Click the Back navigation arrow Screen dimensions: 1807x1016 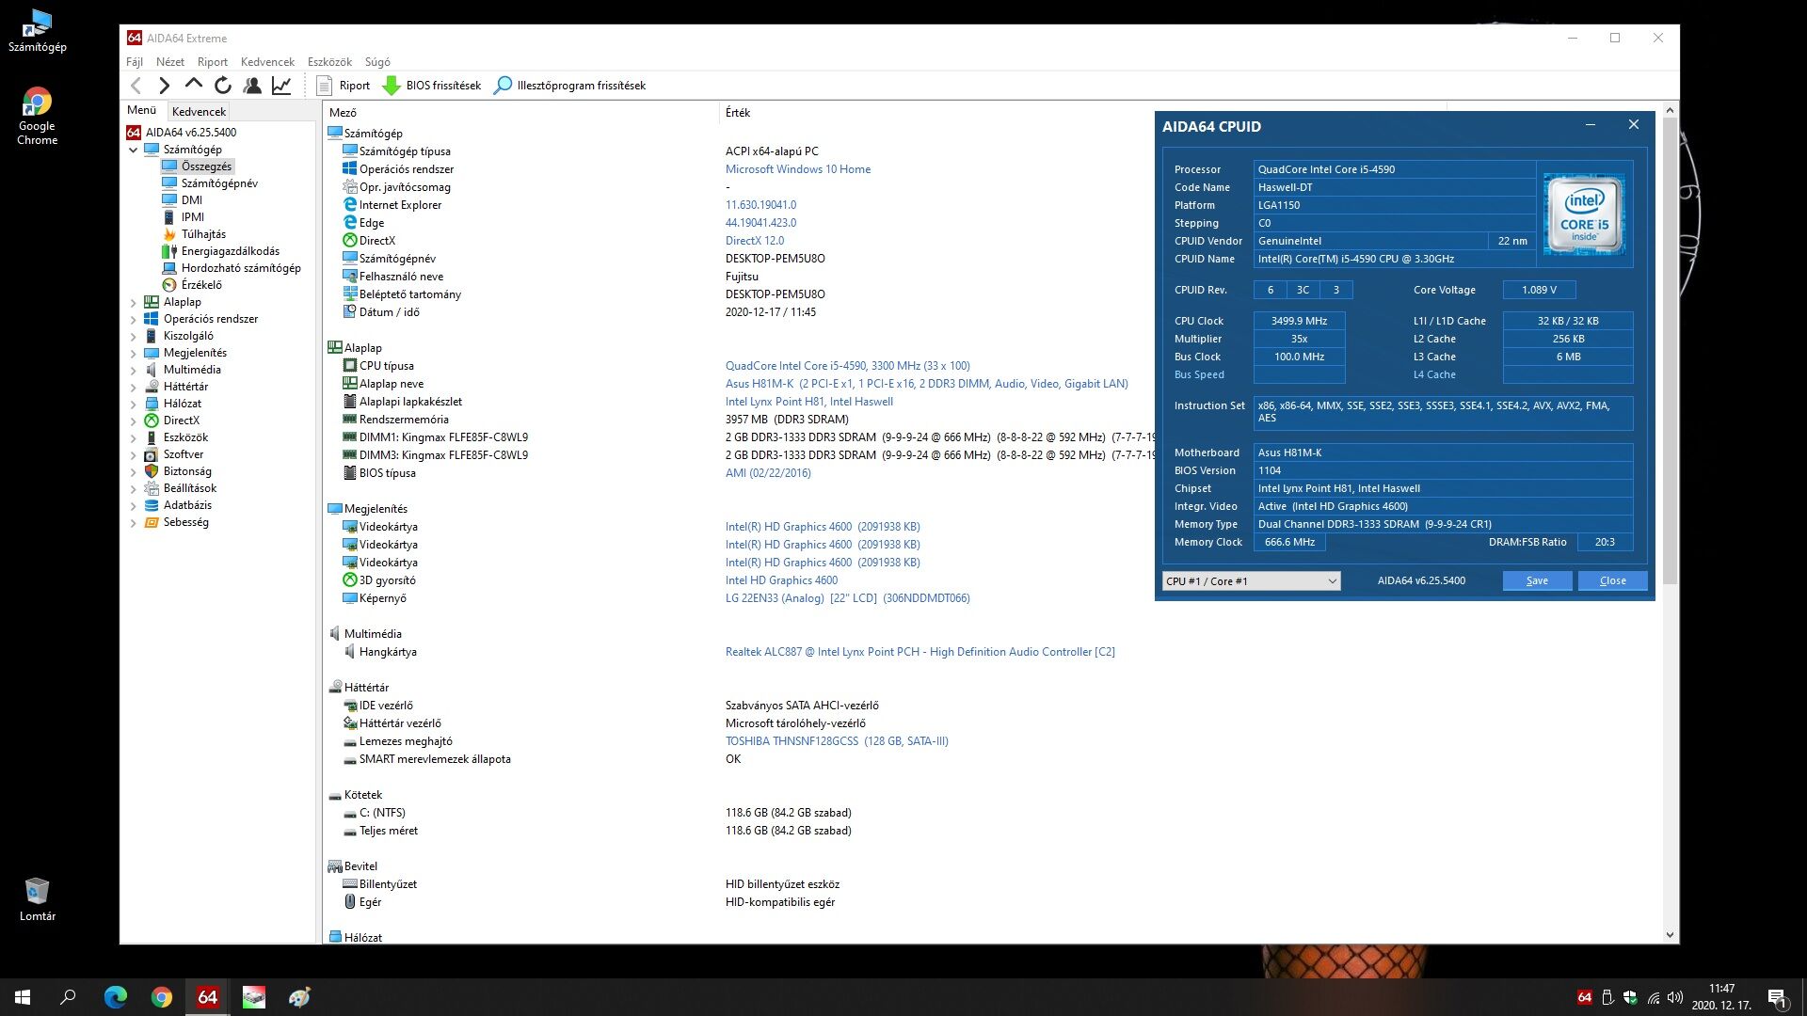coord(136,86)
